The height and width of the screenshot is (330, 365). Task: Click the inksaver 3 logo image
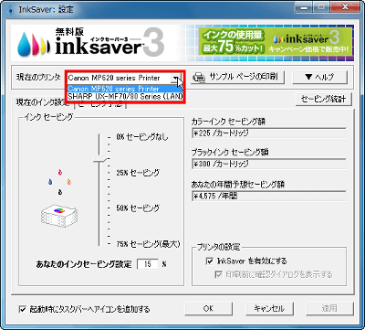click(x=91, y=43)
